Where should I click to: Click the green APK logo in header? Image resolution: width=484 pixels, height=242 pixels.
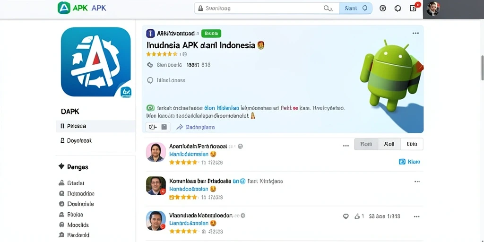64,8
